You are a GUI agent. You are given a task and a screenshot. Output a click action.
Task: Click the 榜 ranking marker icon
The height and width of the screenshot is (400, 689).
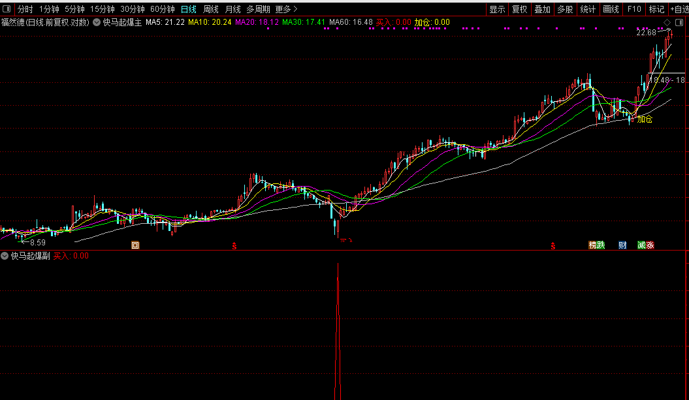point(593,245)
